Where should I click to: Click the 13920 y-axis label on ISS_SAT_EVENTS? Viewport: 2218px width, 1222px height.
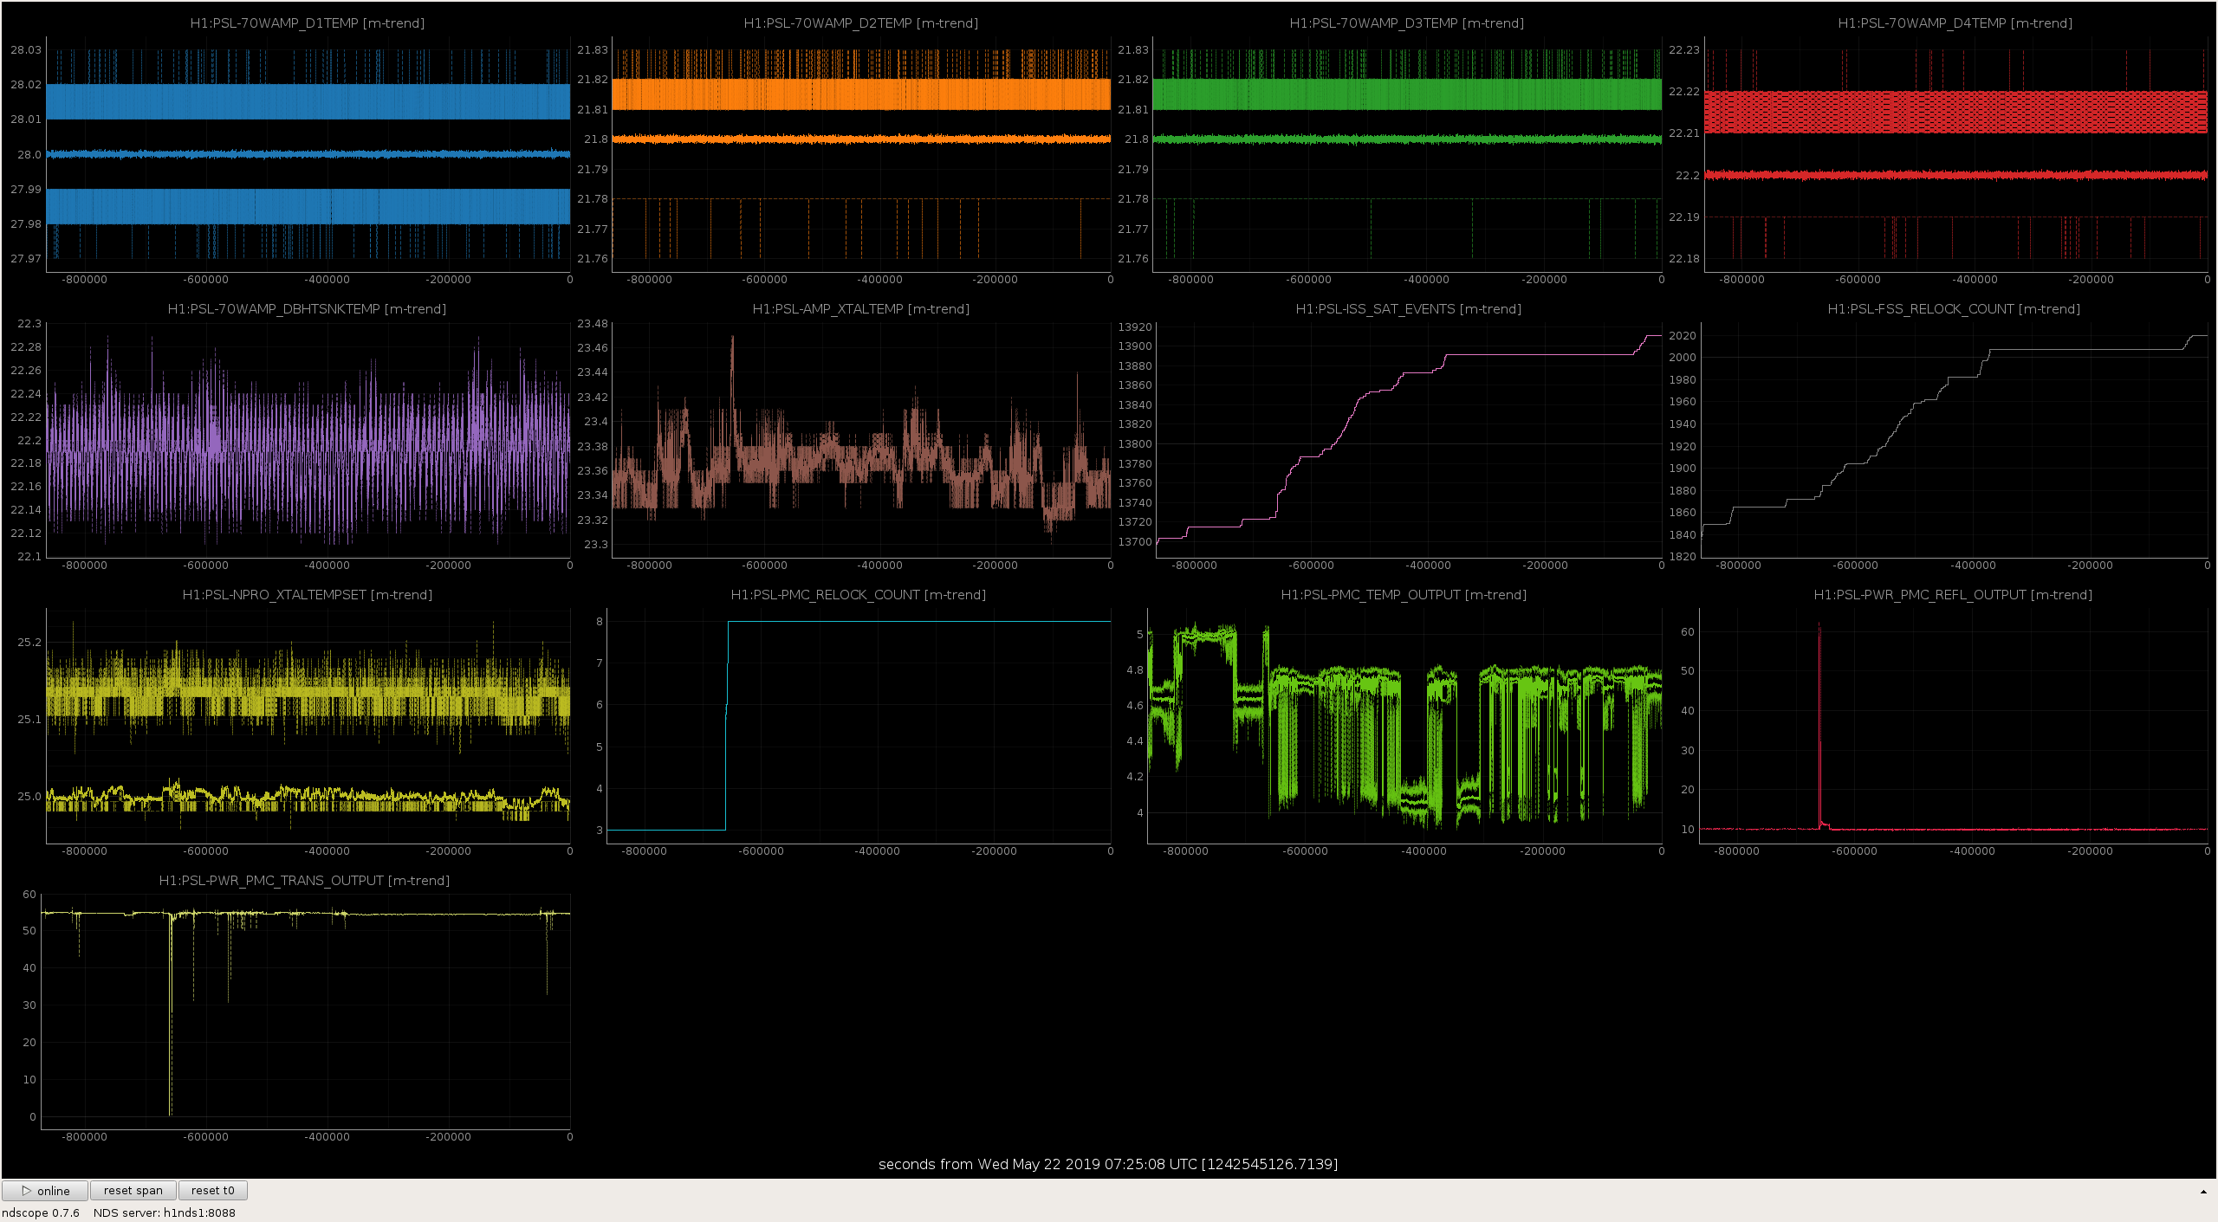[1135, 327]
